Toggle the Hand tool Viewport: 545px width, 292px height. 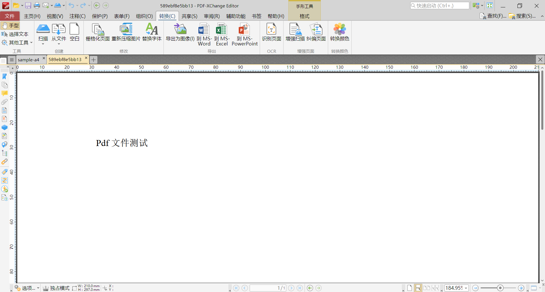click(x=10, y=26)
